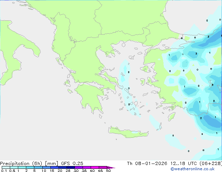Click the island of Crete on the map
The width and height of the screenshot is (222, 172).
pos(128,132)
